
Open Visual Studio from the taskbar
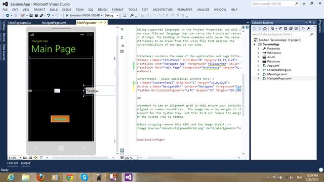128,177
